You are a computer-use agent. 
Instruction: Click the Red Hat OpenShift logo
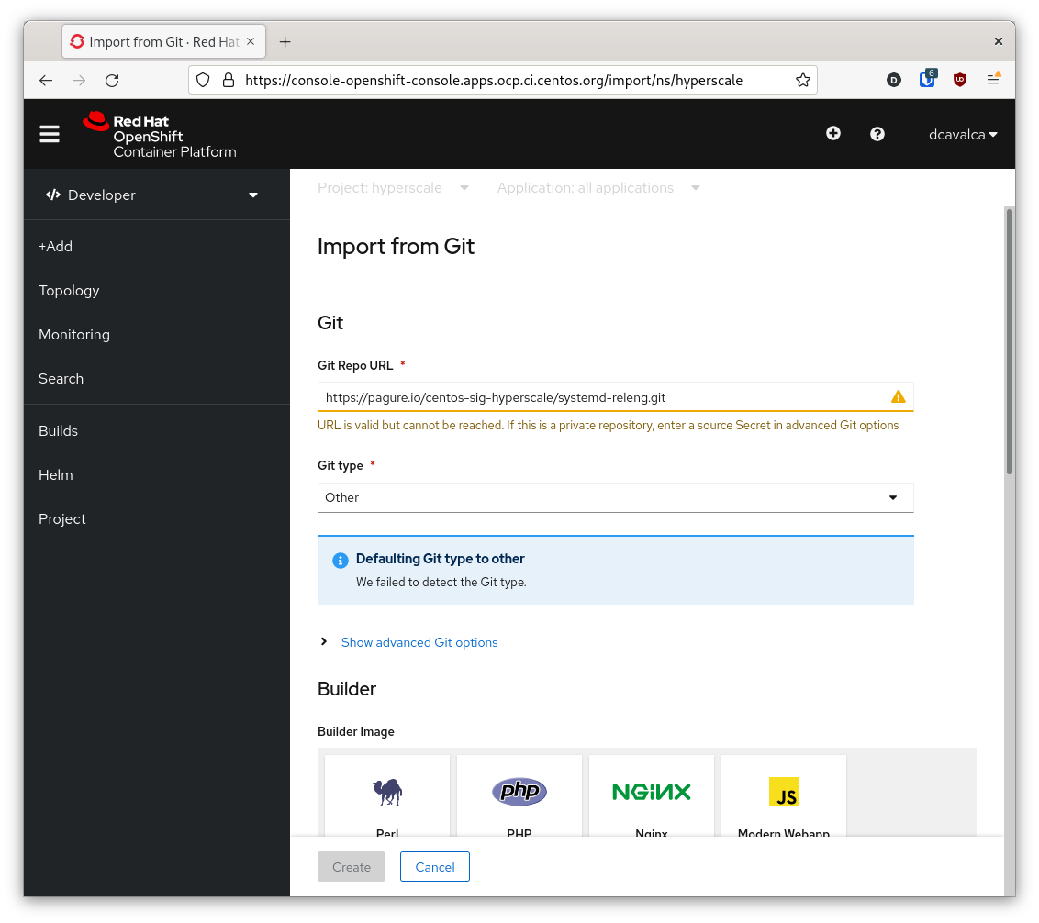click(160, 135)
